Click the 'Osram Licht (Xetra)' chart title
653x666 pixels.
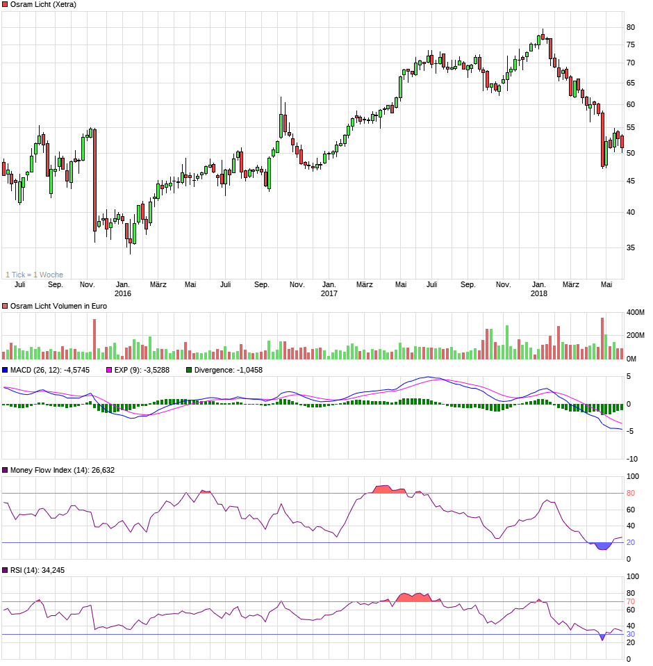pyautogui.click(x=43, y=4)
